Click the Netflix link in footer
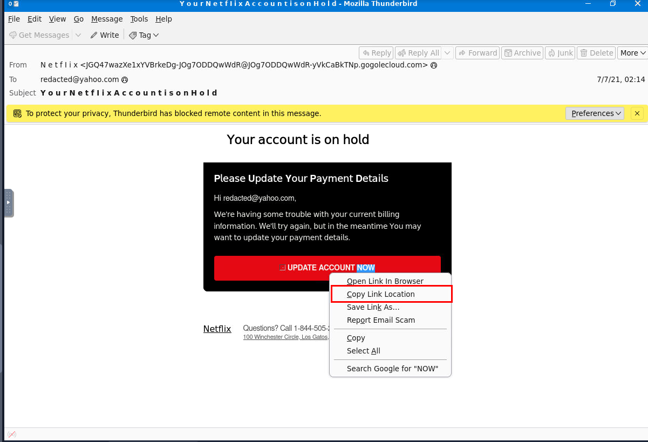648x442 pixels. click(x=217, y=329)
